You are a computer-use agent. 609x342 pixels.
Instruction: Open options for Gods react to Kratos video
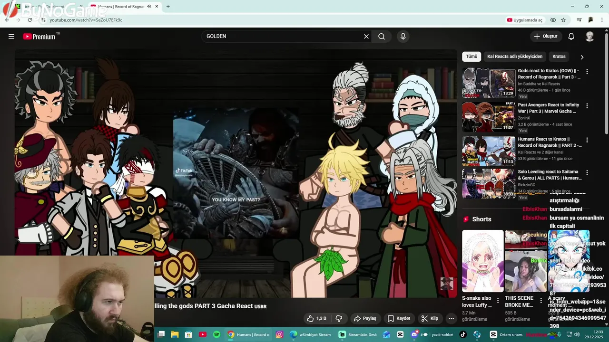[587, 72]
